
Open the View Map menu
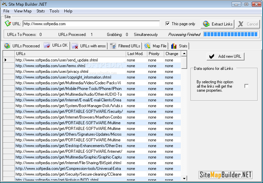(x=23, y=11)
